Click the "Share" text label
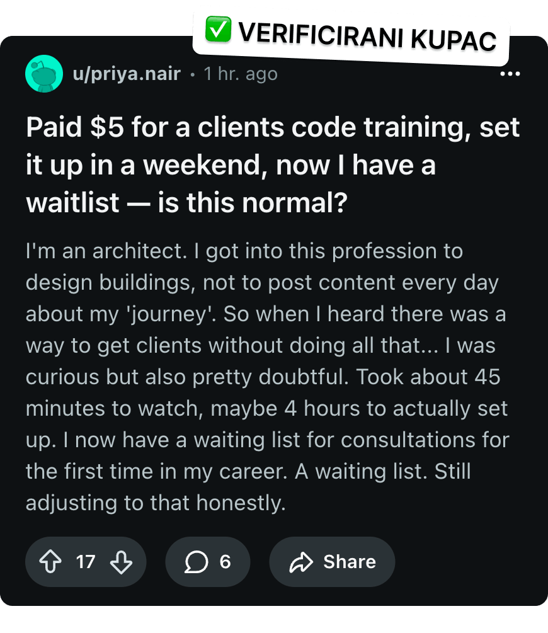Image resolution: width=548 pixels, height=633 pixels. coord(350,562)
